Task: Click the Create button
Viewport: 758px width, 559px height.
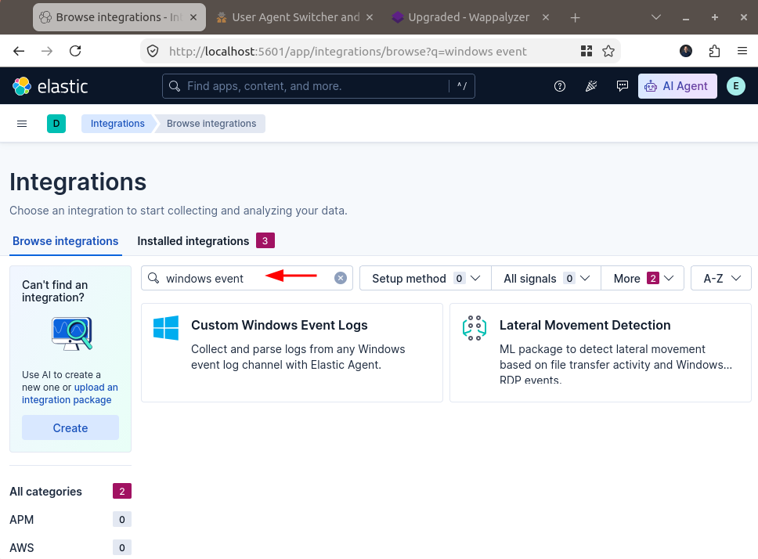Action: tap(70, 428)
